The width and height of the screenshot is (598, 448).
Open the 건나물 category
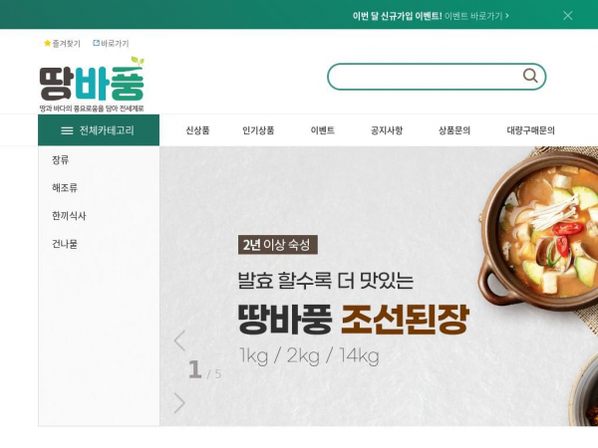click(x=65, y=244)
